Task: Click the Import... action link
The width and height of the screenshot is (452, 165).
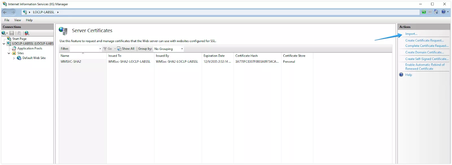Action: pos(411,34)
